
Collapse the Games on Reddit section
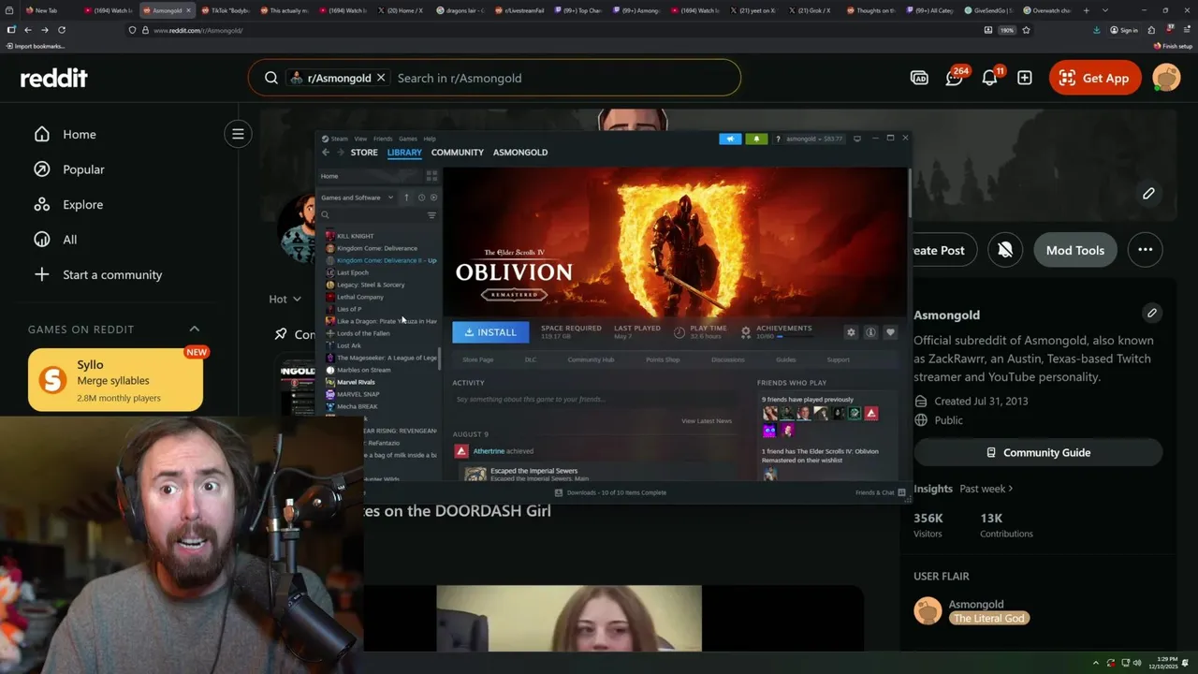tap(195, 329)
